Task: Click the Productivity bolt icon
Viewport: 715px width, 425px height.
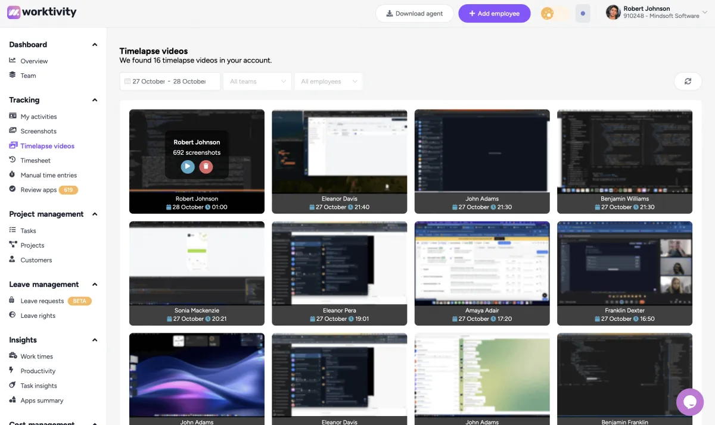Action: tap(13, 370)
